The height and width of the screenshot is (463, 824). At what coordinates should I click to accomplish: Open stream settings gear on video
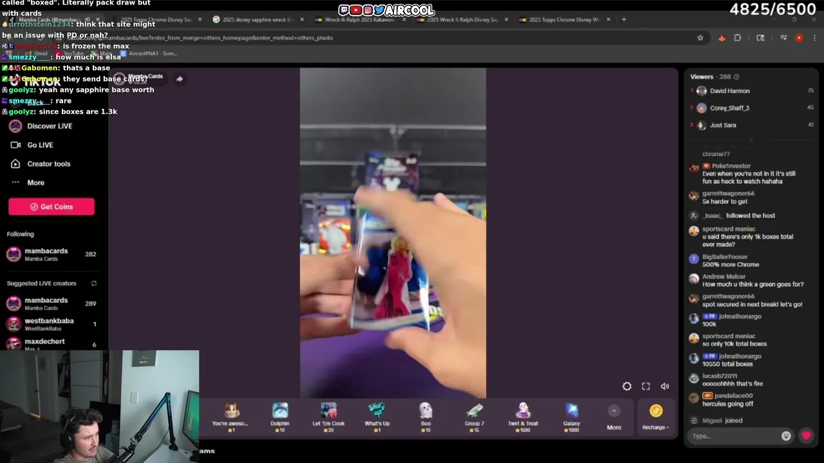pyautogui.click(x=626, y=386)
